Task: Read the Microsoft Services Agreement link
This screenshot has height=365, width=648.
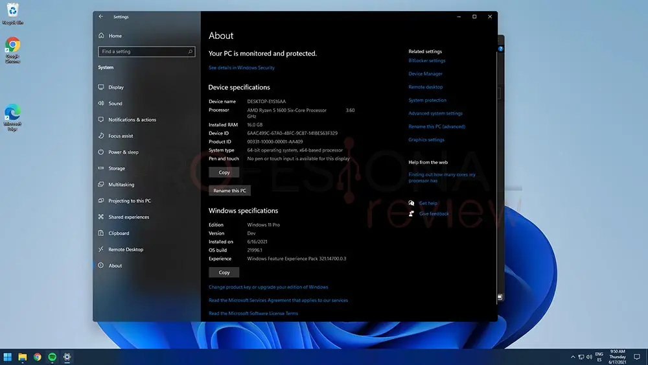Action: pyautogui.click(x=278, y=300)
